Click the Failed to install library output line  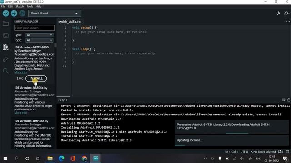pos(97,110)
